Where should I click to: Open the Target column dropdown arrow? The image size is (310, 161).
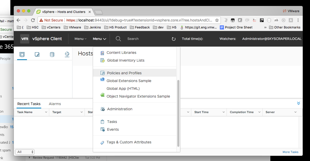pyautogui.click(x=81, y=112)
